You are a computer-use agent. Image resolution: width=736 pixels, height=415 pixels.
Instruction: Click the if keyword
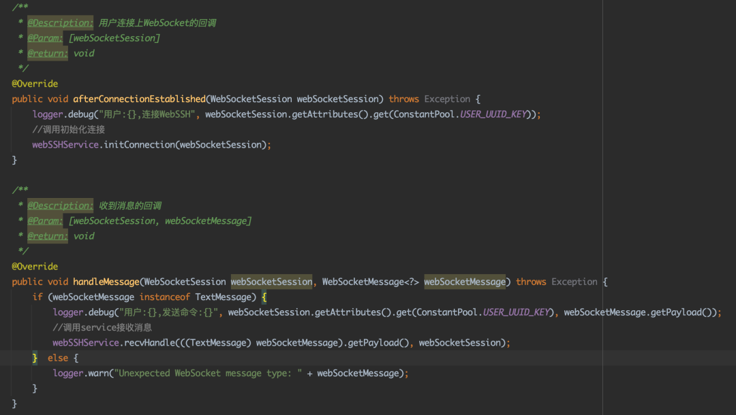click(37, 297)
